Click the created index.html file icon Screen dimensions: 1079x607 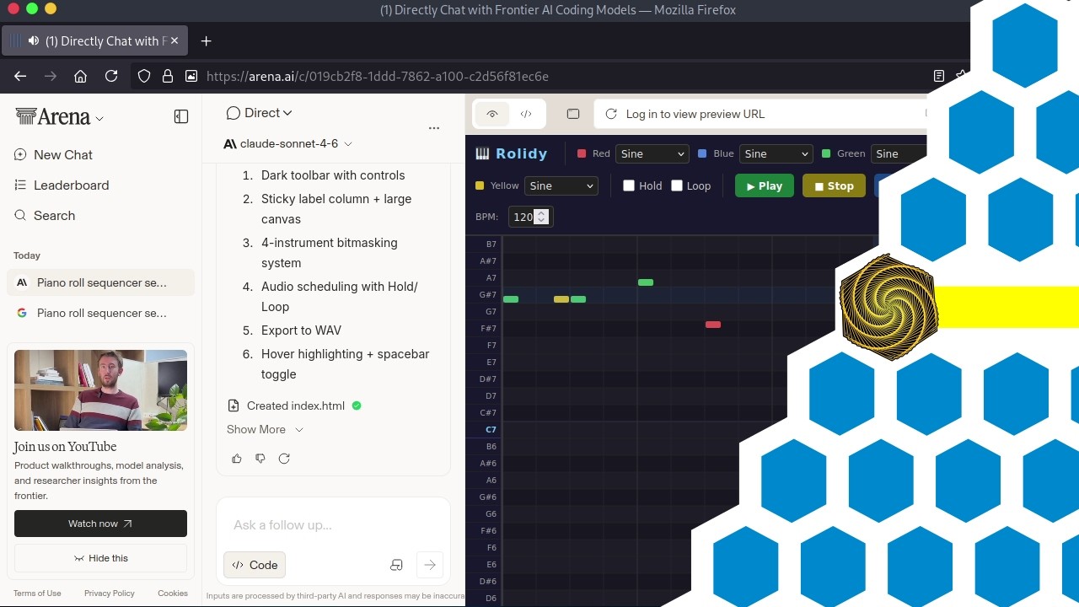(234, 406)
